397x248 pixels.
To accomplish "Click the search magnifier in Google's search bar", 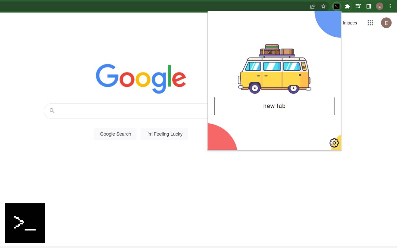I will click(52, 110).
